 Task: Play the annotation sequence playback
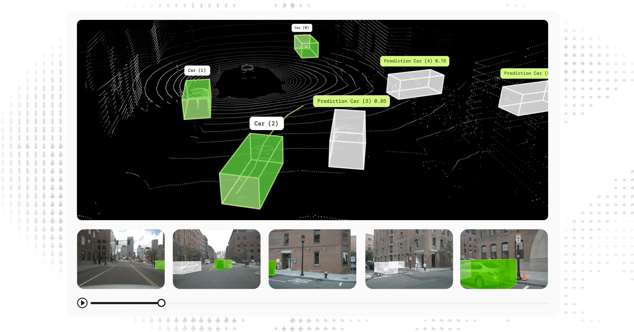[82, 303]
